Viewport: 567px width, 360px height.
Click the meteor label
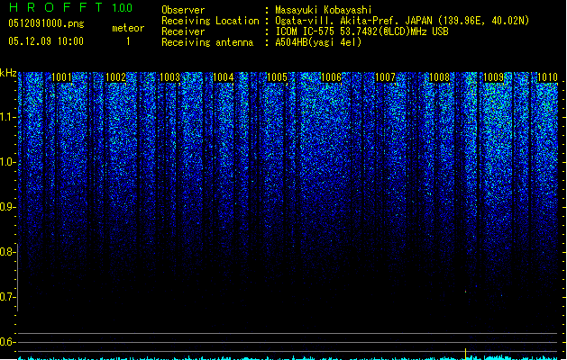(x=128, y=28)
